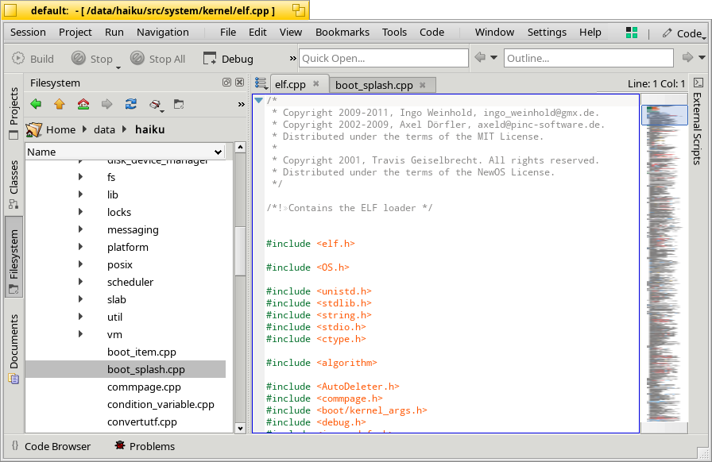Open the Classes side tab

[x=14, y=184]
